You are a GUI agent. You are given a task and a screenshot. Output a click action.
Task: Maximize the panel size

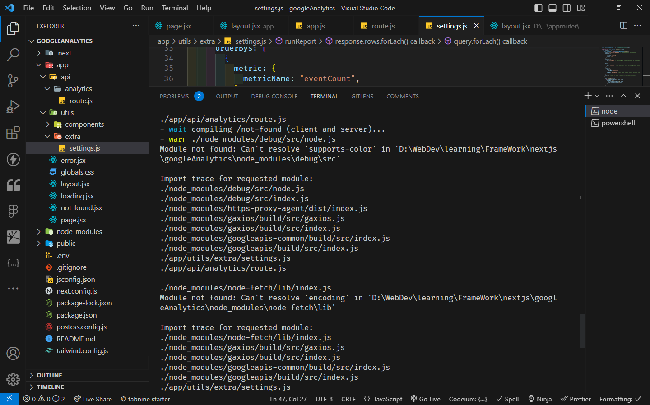click(623, 96)
